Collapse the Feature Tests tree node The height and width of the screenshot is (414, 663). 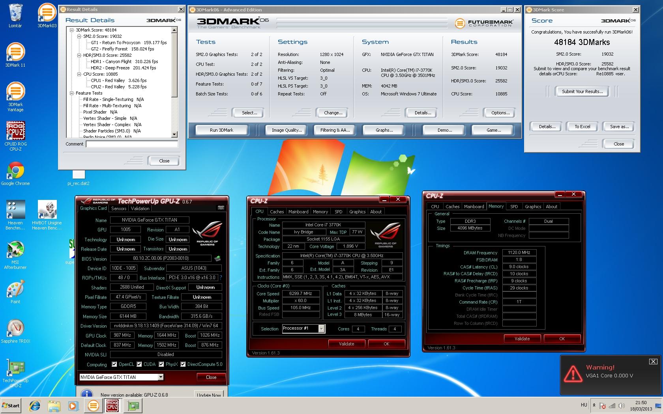click(72, 93)
